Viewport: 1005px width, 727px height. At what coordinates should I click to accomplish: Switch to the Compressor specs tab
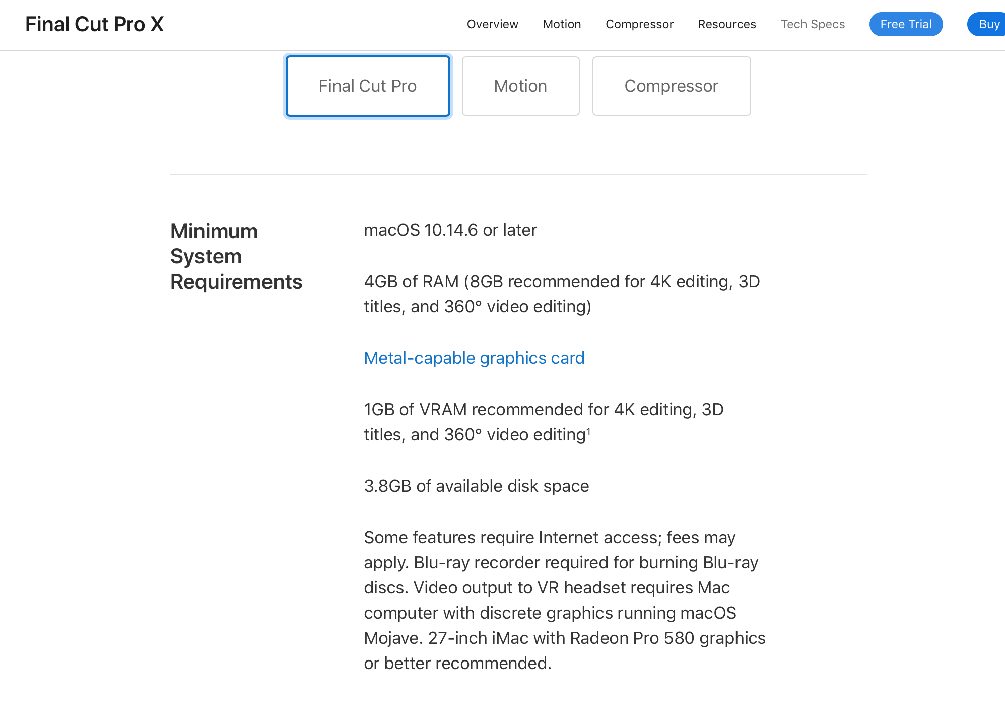[672, 86]
